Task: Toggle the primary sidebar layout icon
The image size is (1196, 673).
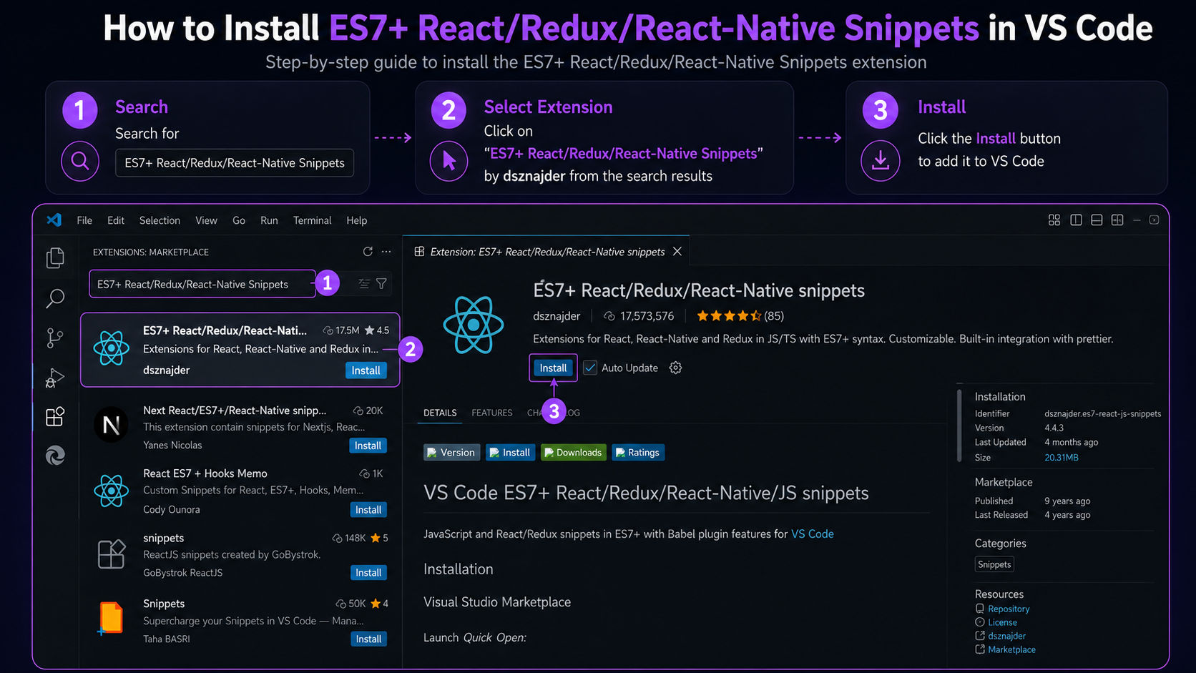Action: click(1076, 220)
